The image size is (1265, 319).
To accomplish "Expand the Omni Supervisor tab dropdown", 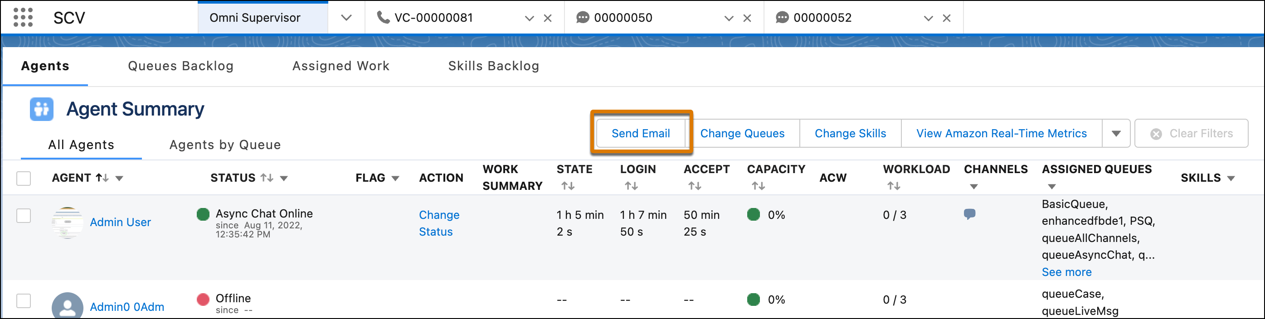I will [346, 18].
